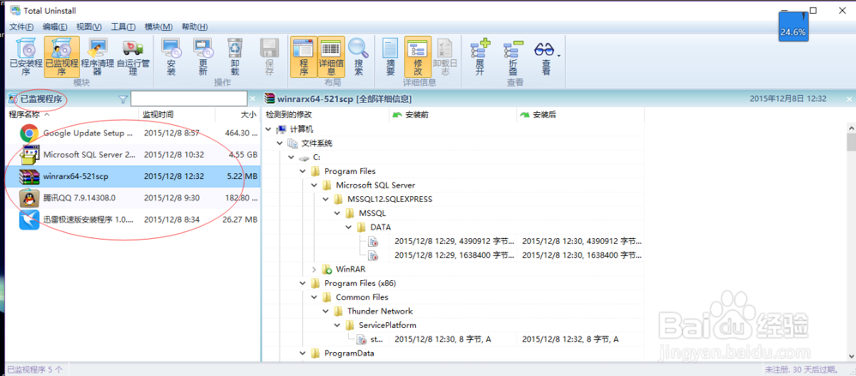Image resolution: width=856 pixels, height=376 pixels.
Task: Click the 检测到的修改 column header
Action: [326, 115]
